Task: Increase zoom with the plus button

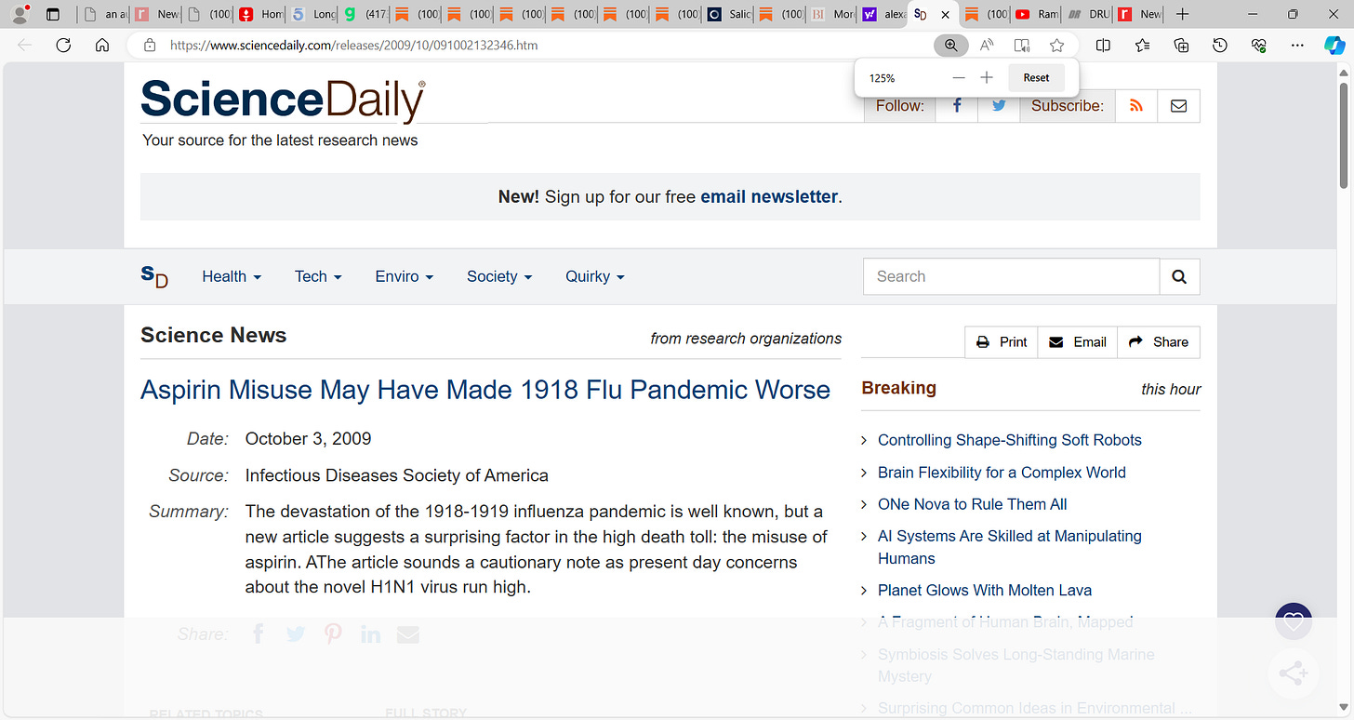Action: tap(987, 78)
